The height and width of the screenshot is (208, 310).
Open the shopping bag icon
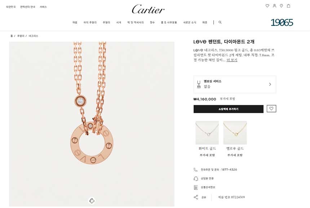pos(288,6)
